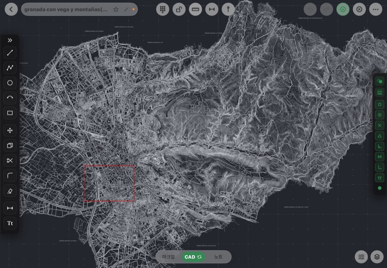Image resolution: width=387 pixels, height=268 pixels.
Task: Open the keyboard bar tool at the top
Action: point(195,9)
